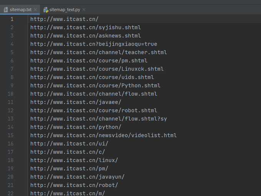
Task: Click the javaee/ URL line
Action: point(76,102)
